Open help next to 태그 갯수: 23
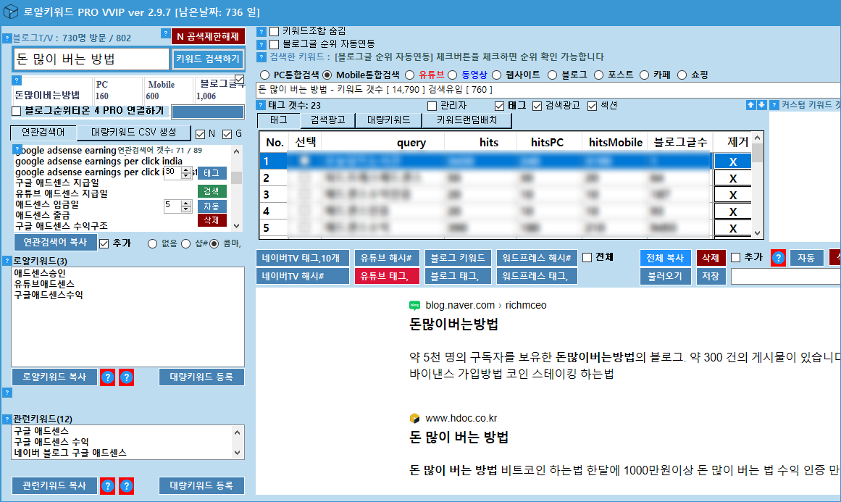Screen dimensions: 841x502 pyautogui.click(x=261, y=105)
